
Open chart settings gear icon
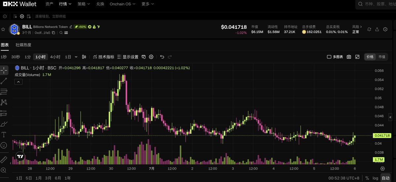point(151,57)
